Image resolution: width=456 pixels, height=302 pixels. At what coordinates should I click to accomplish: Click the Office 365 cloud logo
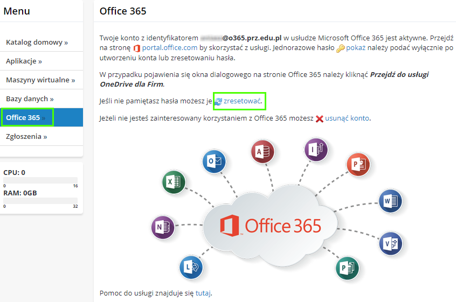tap(271, 226)
